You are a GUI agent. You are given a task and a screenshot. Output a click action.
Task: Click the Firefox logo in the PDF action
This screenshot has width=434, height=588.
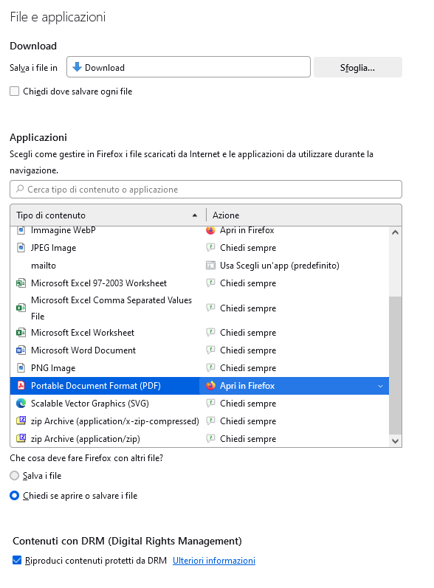[x=211, y=386]
